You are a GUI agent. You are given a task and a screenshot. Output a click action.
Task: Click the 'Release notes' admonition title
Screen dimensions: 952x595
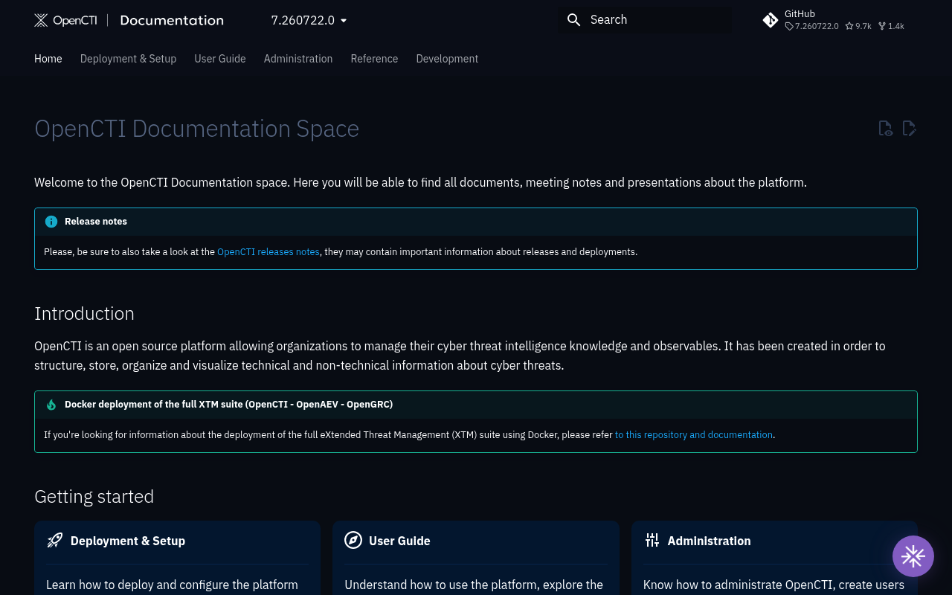click(x=96, y=222)
